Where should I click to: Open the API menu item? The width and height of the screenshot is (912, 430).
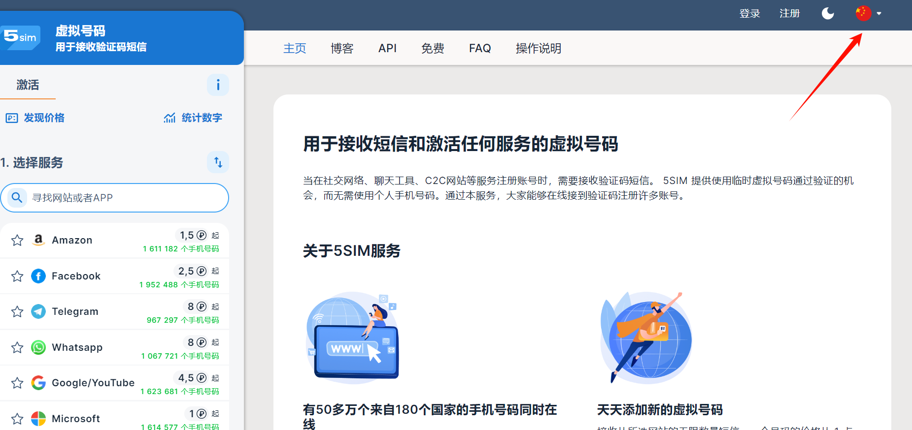387,48
